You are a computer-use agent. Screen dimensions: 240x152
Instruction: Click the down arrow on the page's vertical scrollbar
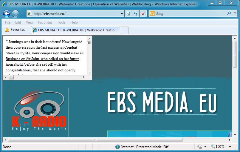pos(235,135)
